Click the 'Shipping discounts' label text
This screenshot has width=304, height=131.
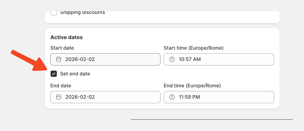pos(82,12)
